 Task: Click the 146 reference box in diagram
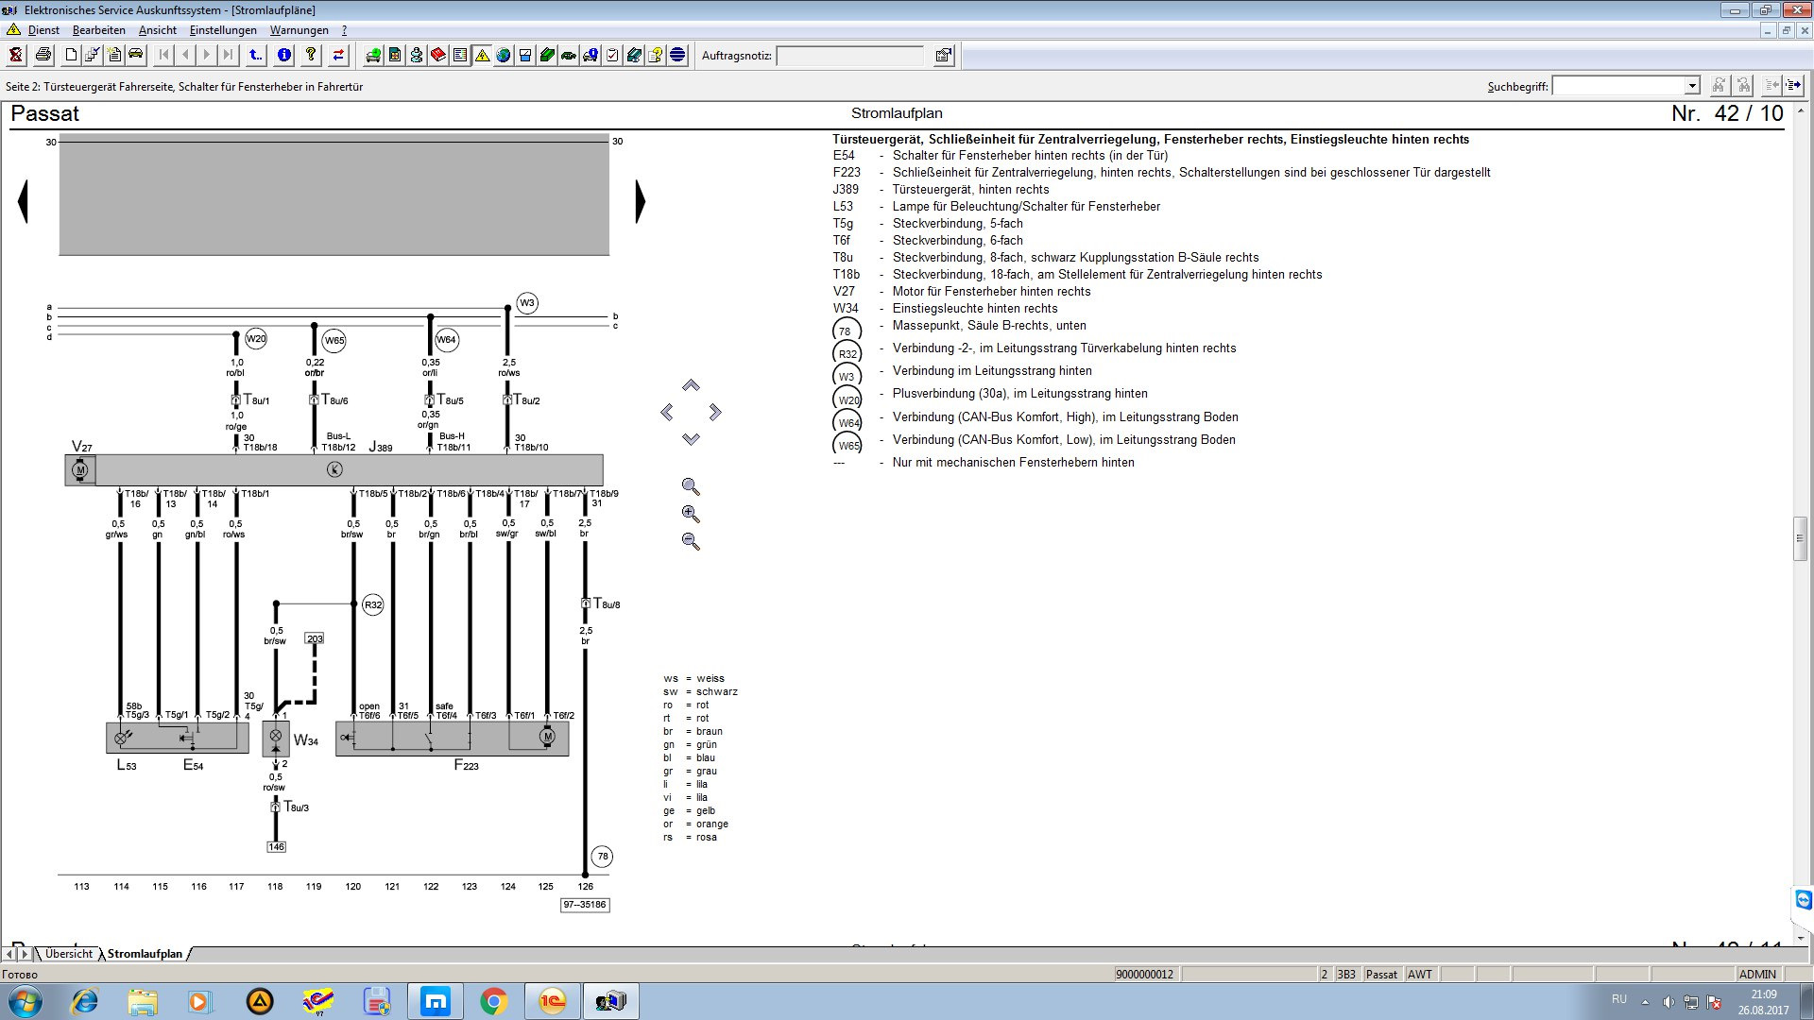tap(276, 846)
